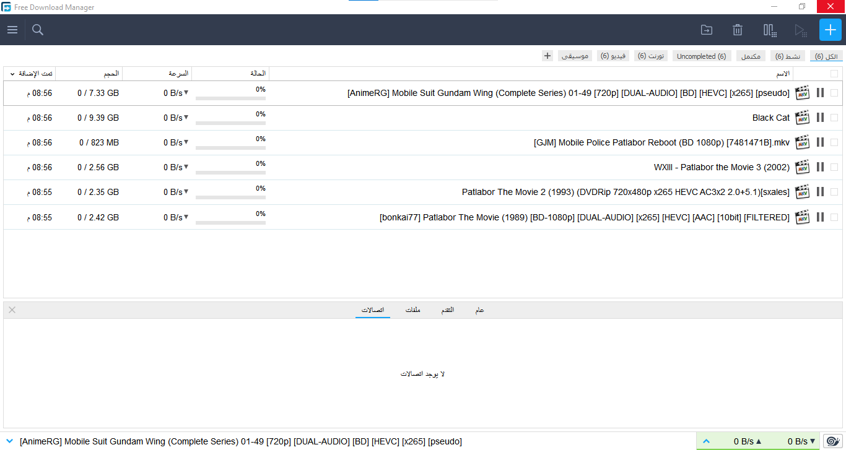Select the نشط (6) filter tab
This screenshot has width=846, height=450.
click(x=788, y=56)
